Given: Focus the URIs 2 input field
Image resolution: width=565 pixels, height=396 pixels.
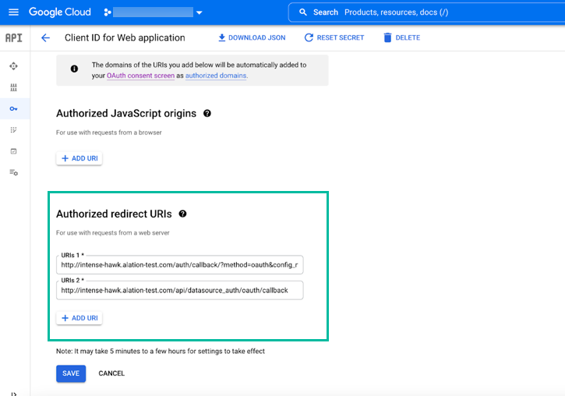Looking at the screenshot, I should click(x=180, y=291).
